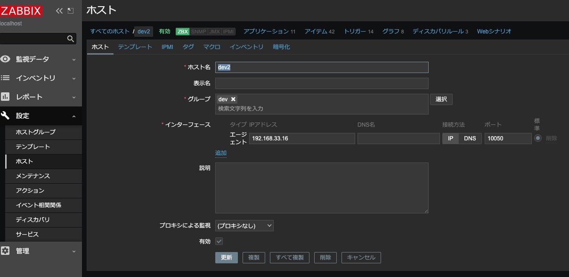569x277 pixels.
Task: Collapse the 設定 menu section
Action: point(74,116)
